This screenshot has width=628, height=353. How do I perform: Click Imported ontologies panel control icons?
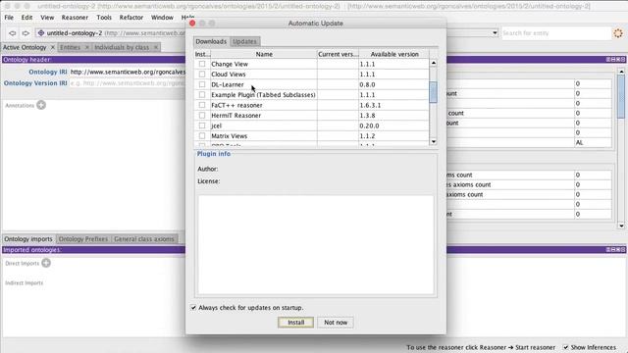coord(615,249)
